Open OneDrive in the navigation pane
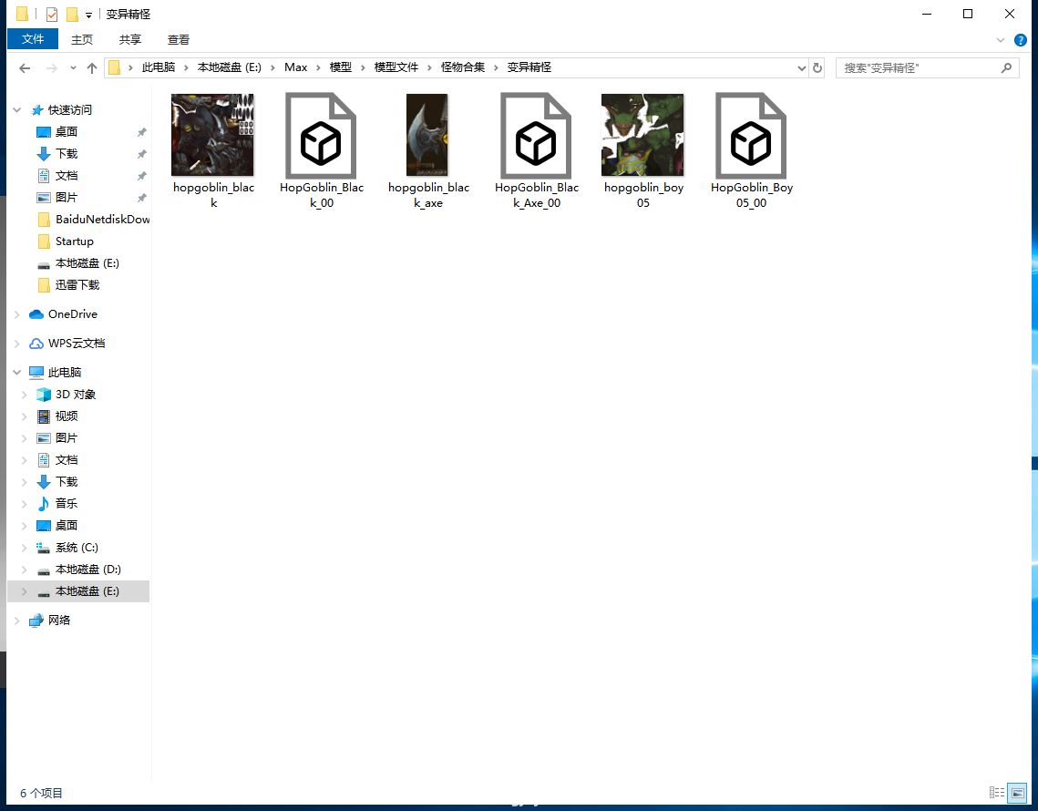Image resolution: width=1038 pixels, height=811 pixels. pyautogui.click(x=72, y=314)
